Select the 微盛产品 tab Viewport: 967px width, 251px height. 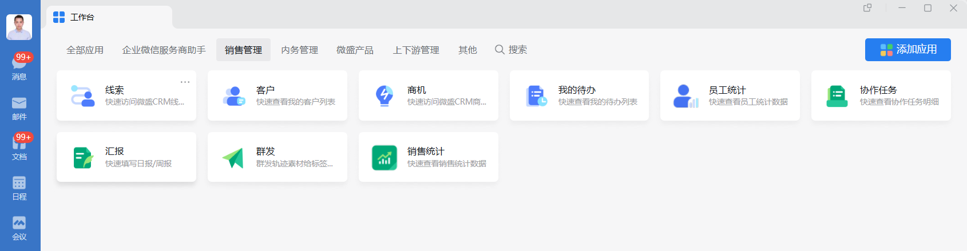click(355, 50)
